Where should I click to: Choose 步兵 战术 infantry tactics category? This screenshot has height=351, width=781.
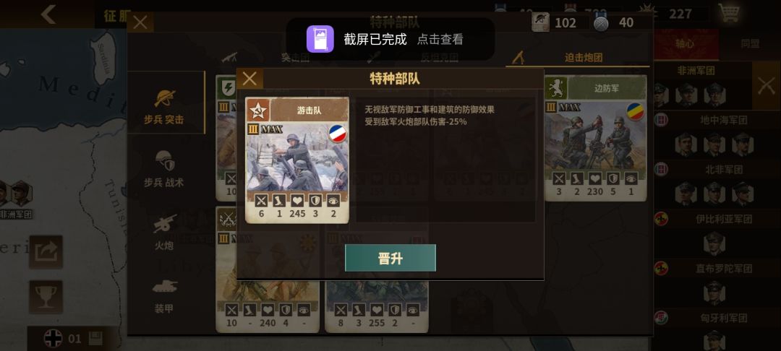click(x=164, y=169)
